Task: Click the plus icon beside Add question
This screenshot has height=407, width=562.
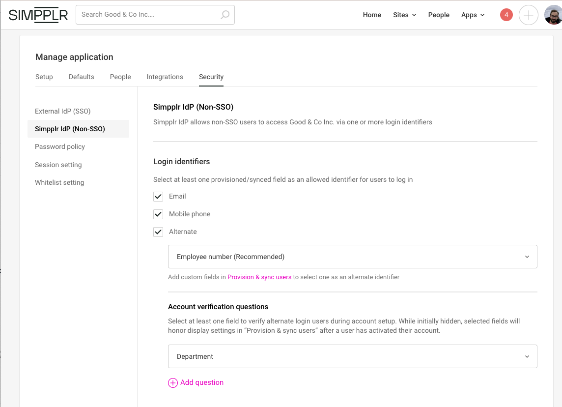Action: pos(173,383)
